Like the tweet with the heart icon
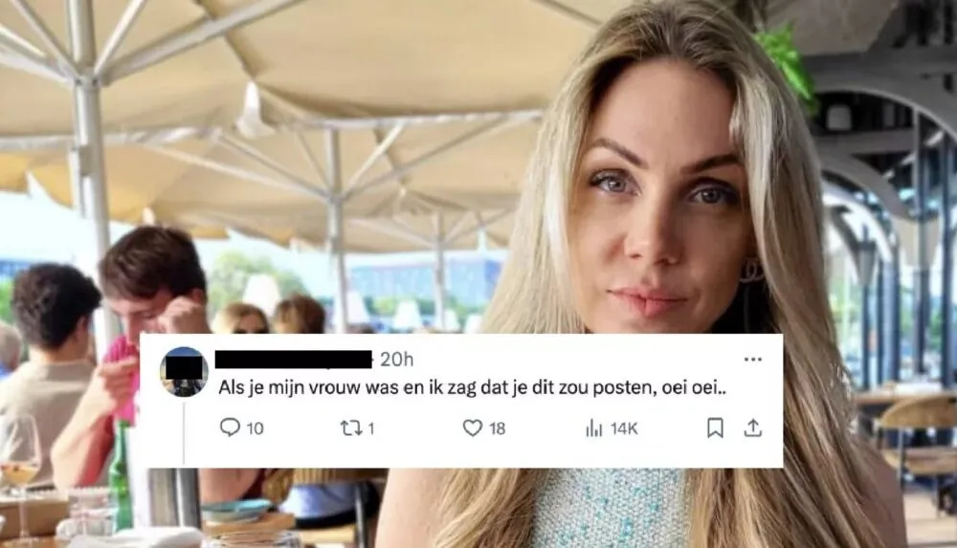The width and height of the screenshot is (957, 548). coord(473,427)
